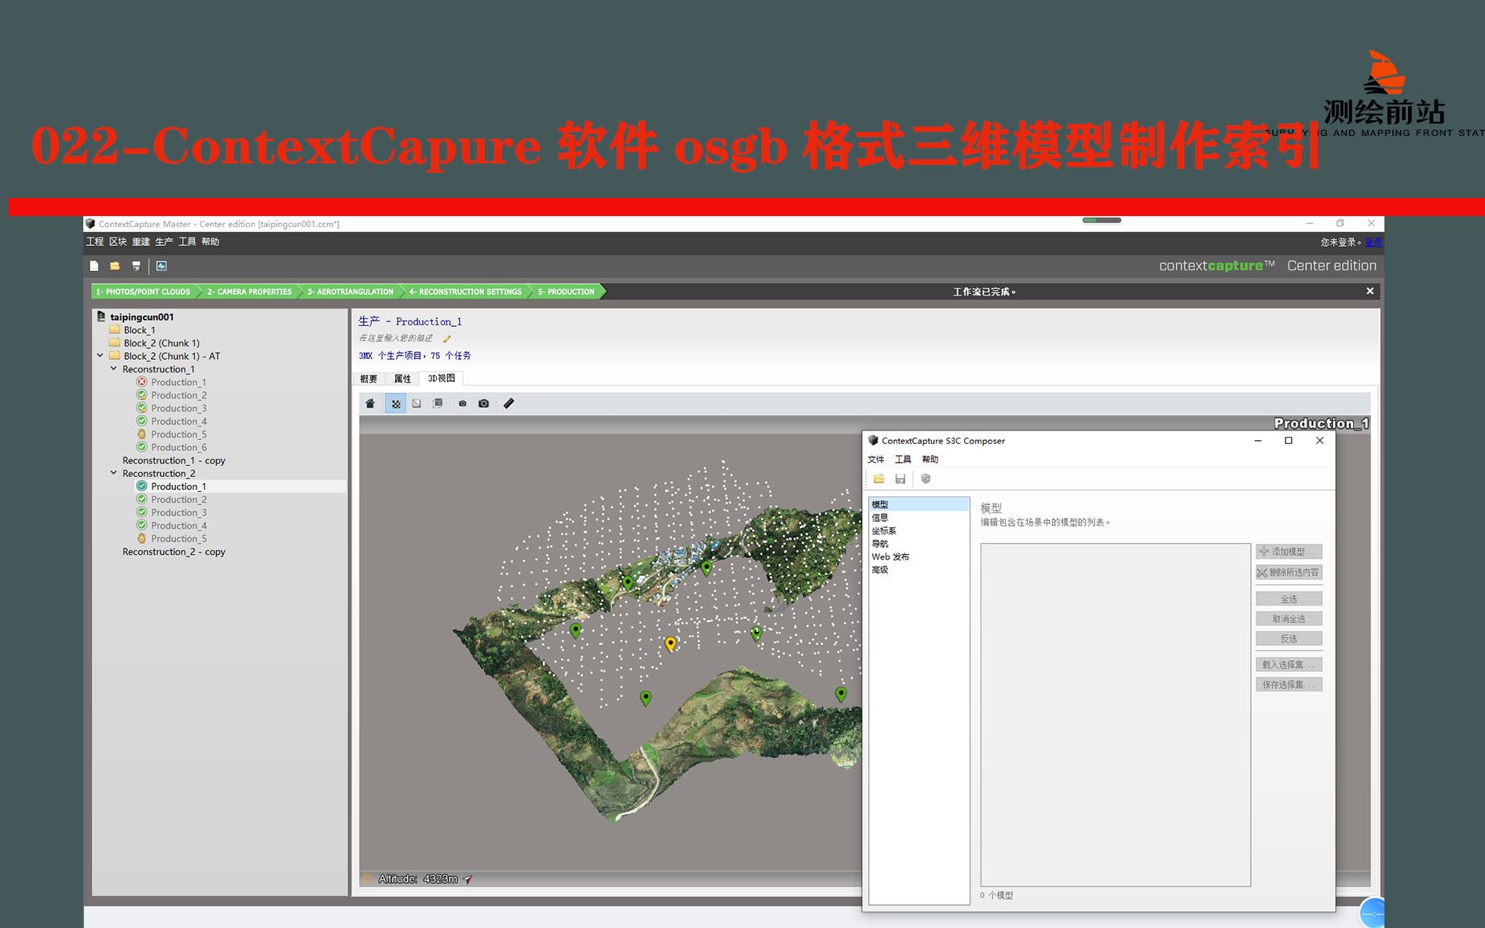Click the 载入选择集 button

pyautogui.click(x=1289, y=665)
